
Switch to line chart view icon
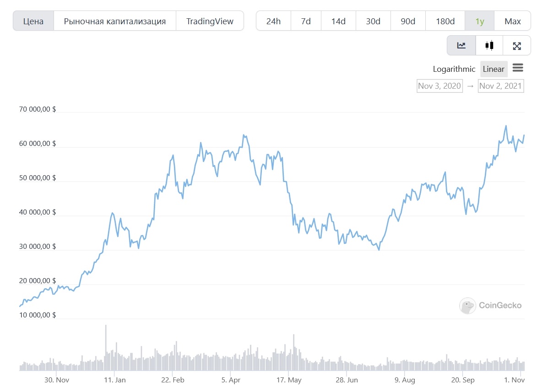point(461,45)
